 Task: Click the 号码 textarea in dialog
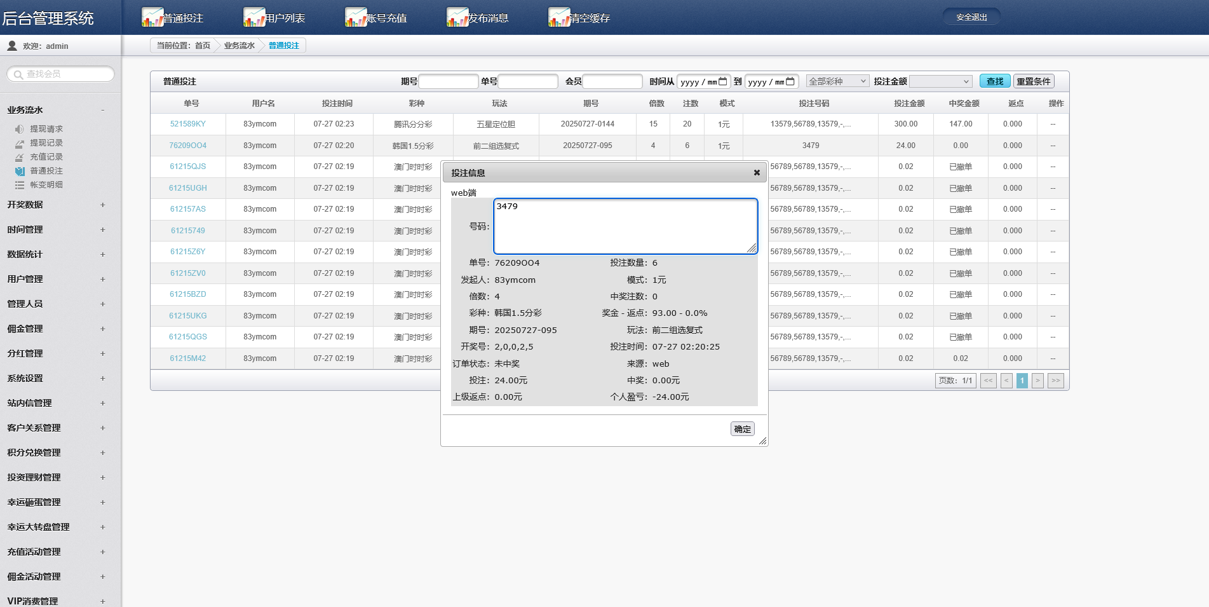click(626, 226)
